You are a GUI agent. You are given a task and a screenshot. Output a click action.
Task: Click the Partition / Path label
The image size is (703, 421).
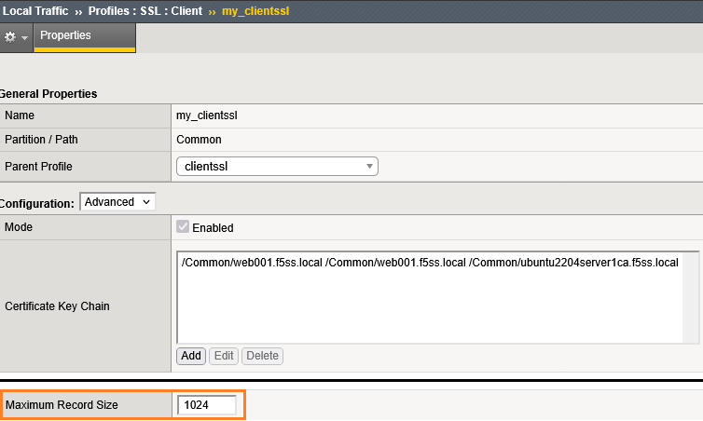pos(41,140)
